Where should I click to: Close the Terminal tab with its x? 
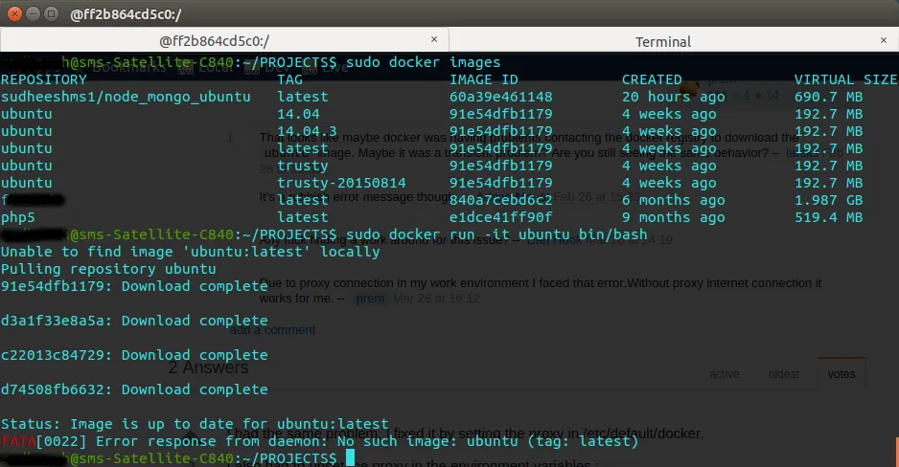coord(884,40)
